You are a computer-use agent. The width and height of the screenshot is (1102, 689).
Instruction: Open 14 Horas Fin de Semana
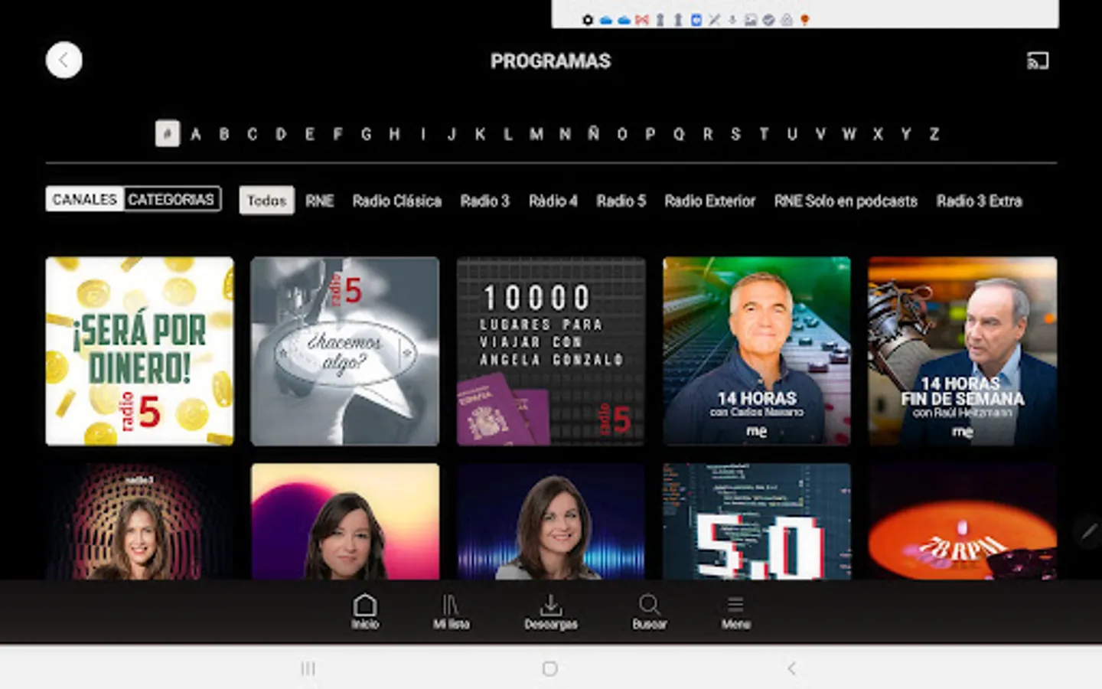click(963, 351)
